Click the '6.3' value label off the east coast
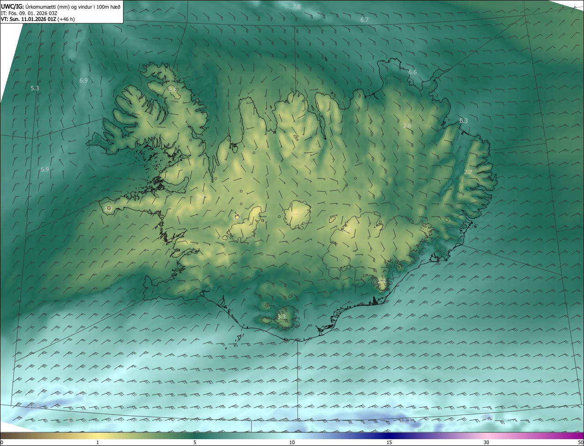Image resolution: width=584 pixels, height=446 pixels. [464, 120]
